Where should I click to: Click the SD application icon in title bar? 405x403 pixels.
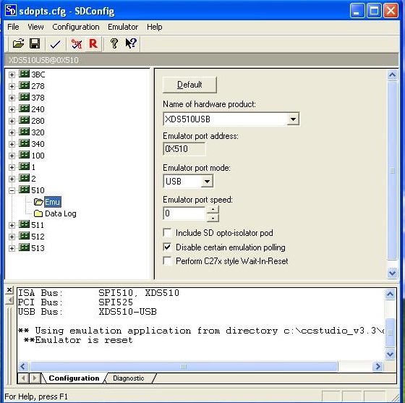[10, 10]
